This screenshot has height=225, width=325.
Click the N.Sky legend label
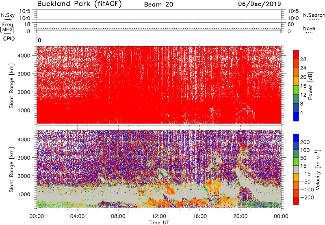pyautogui.click(x=8, y=15)
